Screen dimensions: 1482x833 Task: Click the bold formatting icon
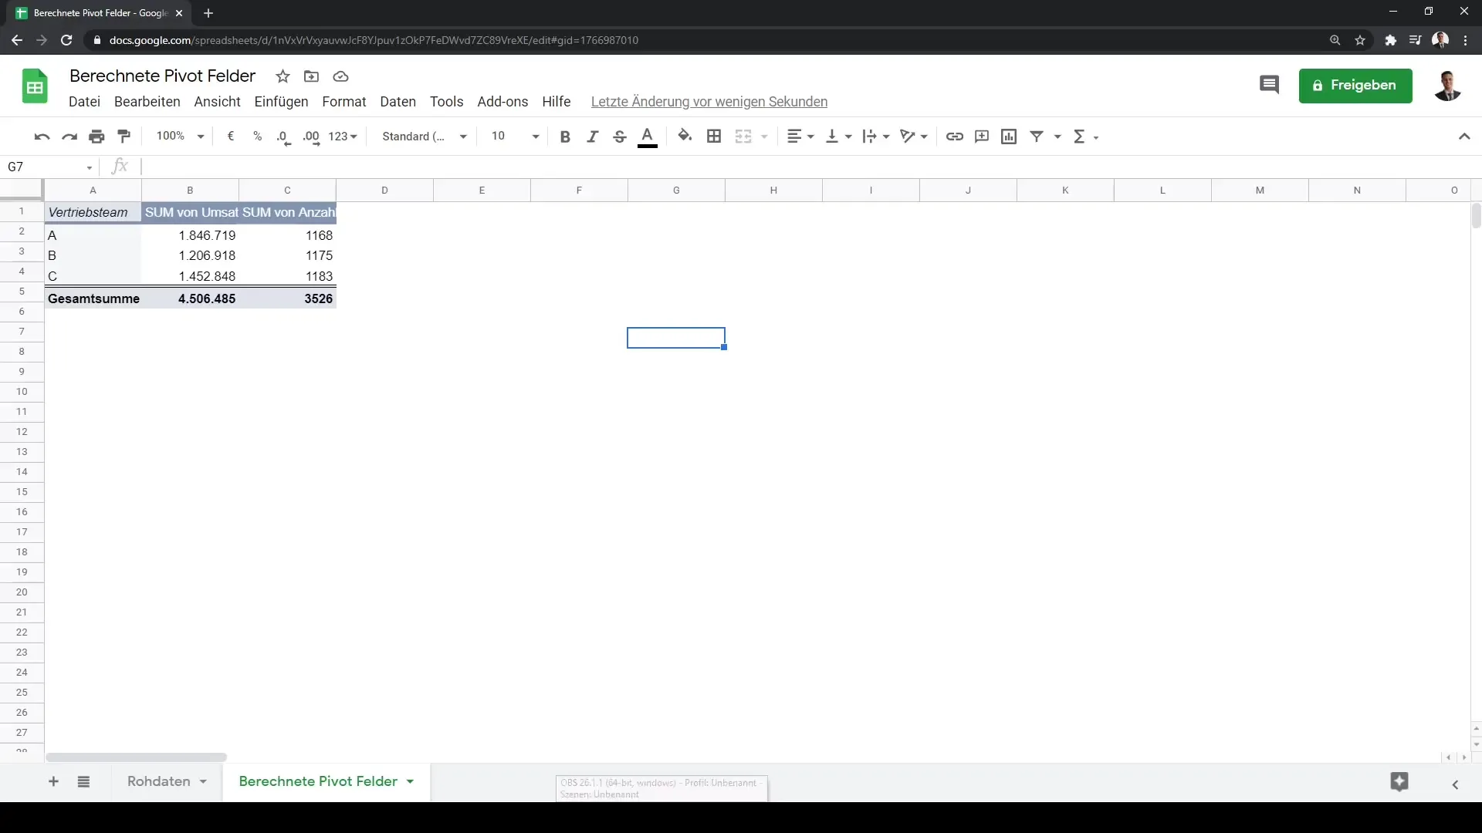564,135
